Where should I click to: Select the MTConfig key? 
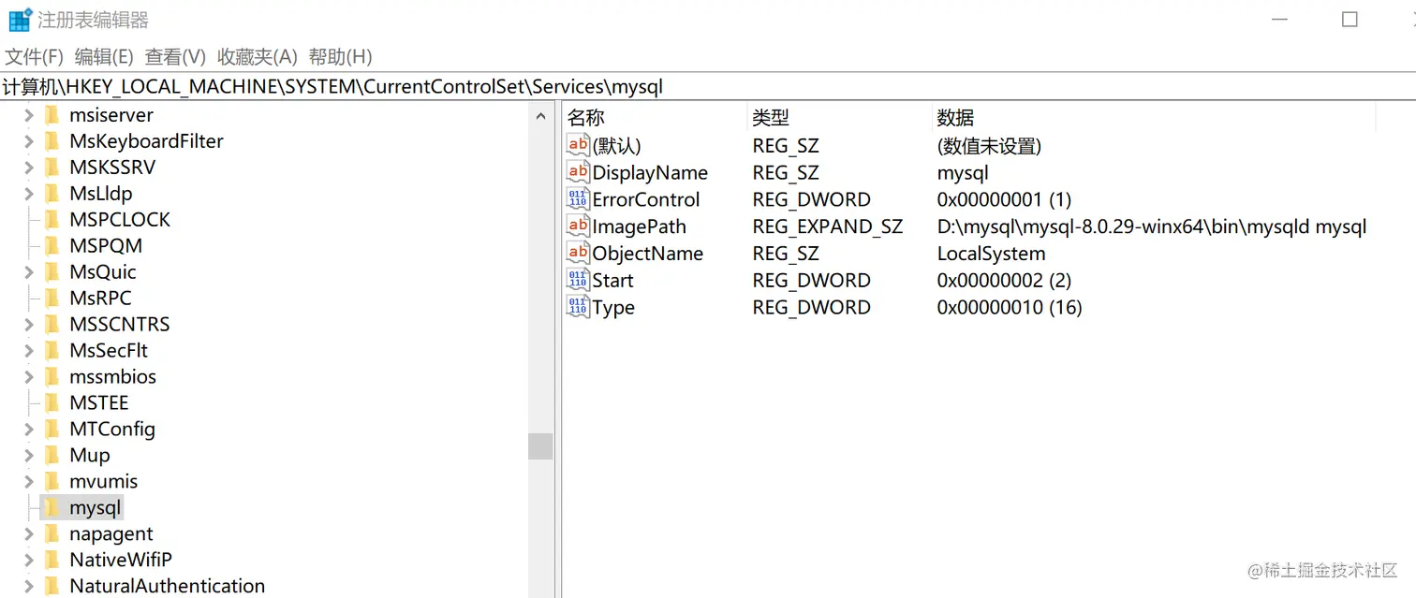click(112, 430)
